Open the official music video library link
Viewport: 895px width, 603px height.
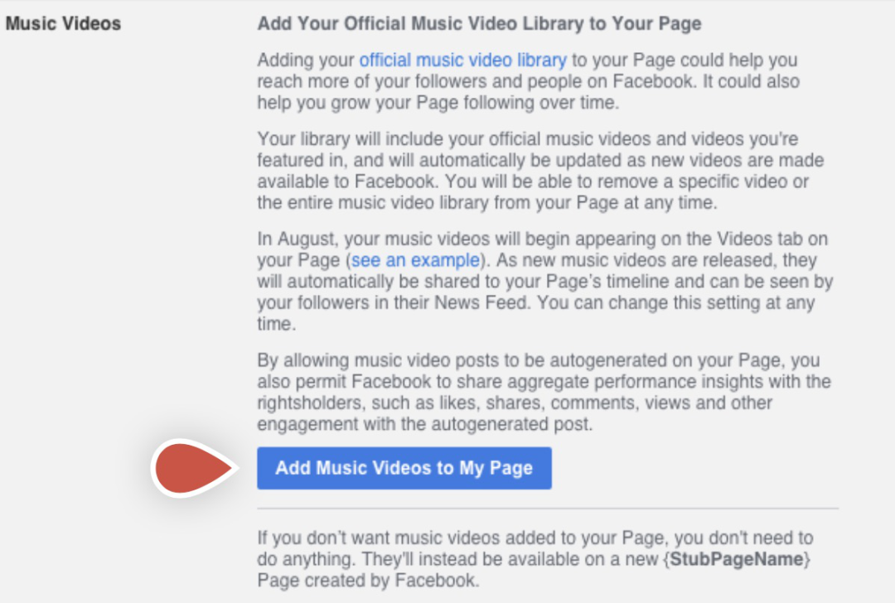click(463, 60)
